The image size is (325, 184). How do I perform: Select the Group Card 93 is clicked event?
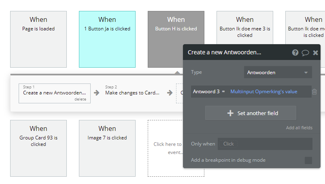pyautogui.click(x=38, y=148)
